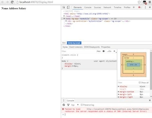
Task: Add new style rule plus icon
Action: click(x=114, y=51)
